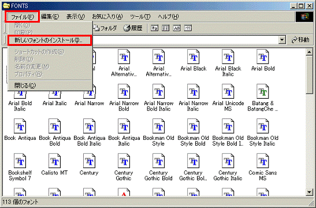Click the フォルダ toolbar button
This screenshot has width=316, height=208.
105,28
